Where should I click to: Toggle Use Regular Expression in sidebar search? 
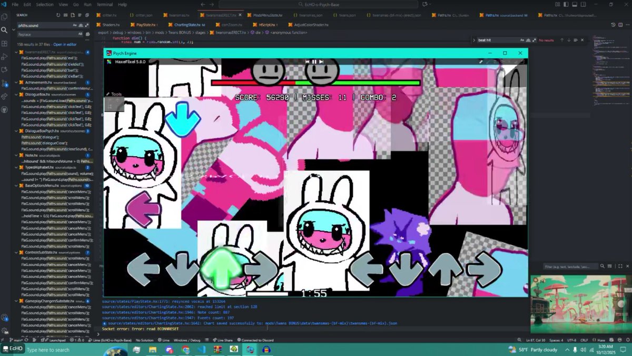point(86,25)
